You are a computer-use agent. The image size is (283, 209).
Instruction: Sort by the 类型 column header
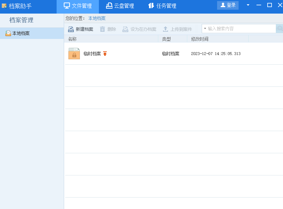click(173, 39)
